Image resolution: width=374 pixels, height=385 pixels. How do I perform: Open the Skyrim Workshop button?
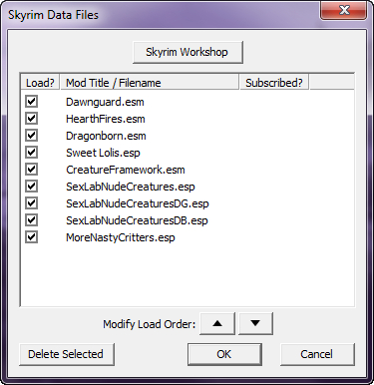(x=187, y=52)
